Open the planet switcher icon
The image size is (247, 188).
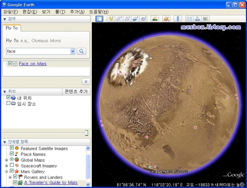[166, 19]
